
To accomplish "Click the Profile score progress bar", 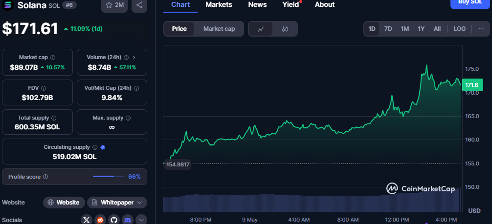I will (109, 177).
